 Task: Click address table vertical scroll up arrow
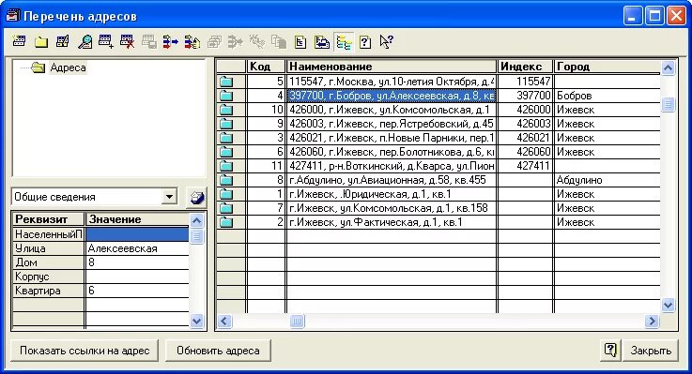(x=668, y=67)
